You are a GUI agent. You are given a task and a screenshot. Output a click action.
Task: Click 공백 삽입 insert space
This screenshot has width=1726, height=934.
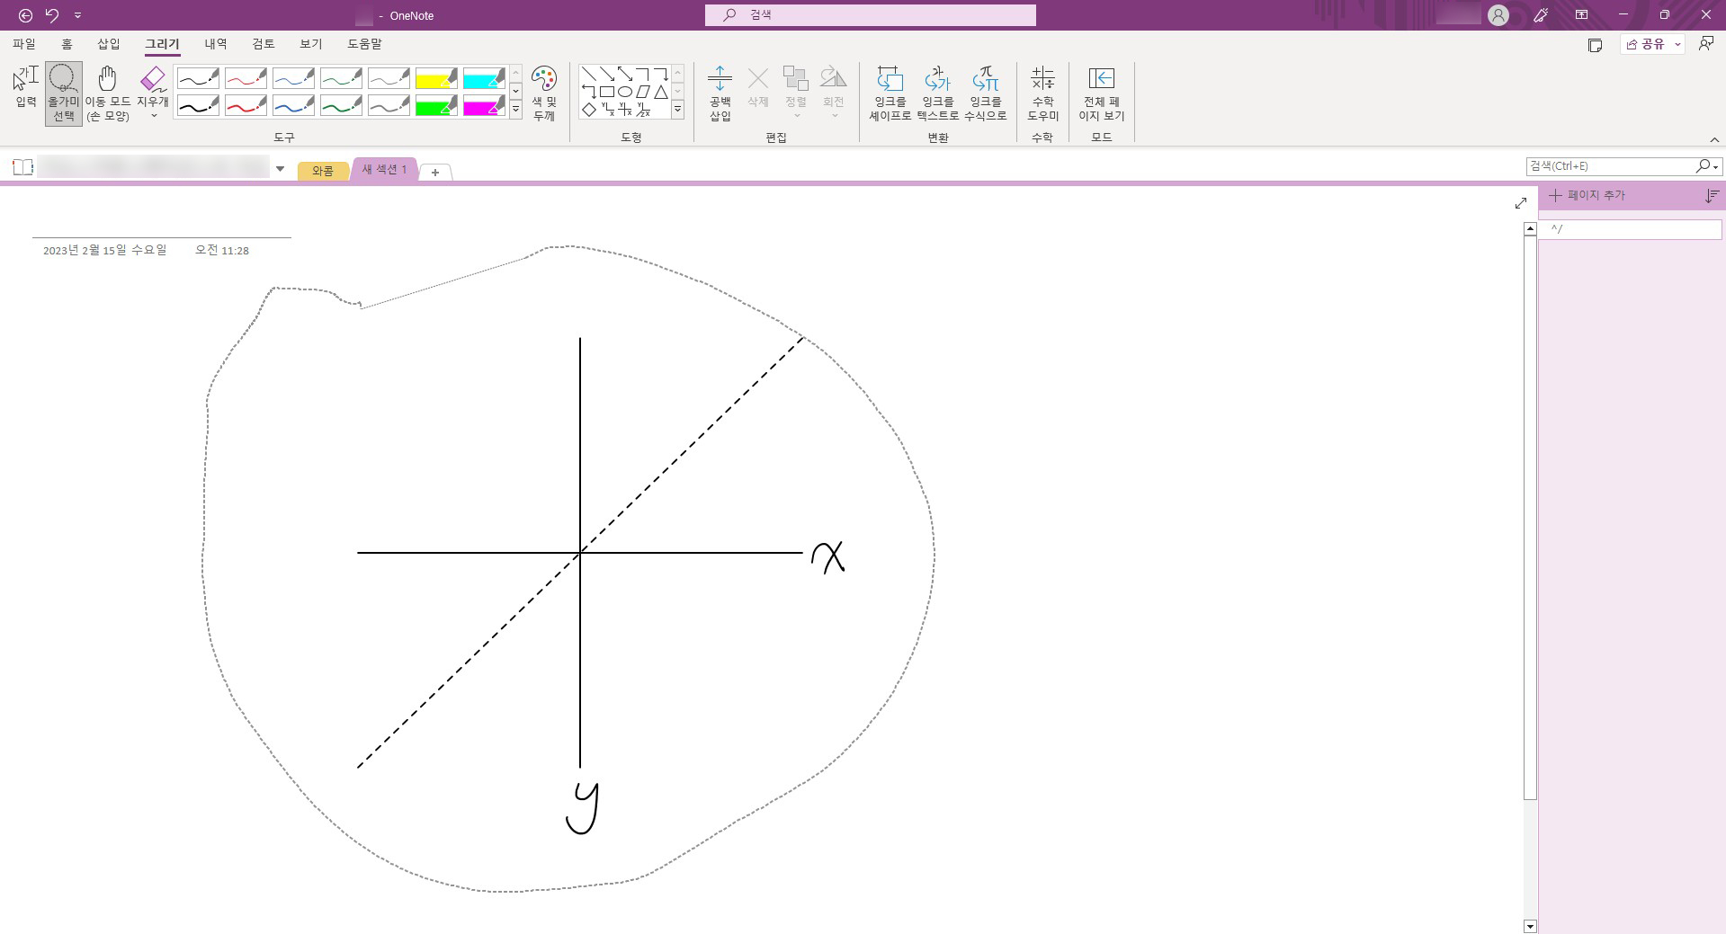click(720, 93)
